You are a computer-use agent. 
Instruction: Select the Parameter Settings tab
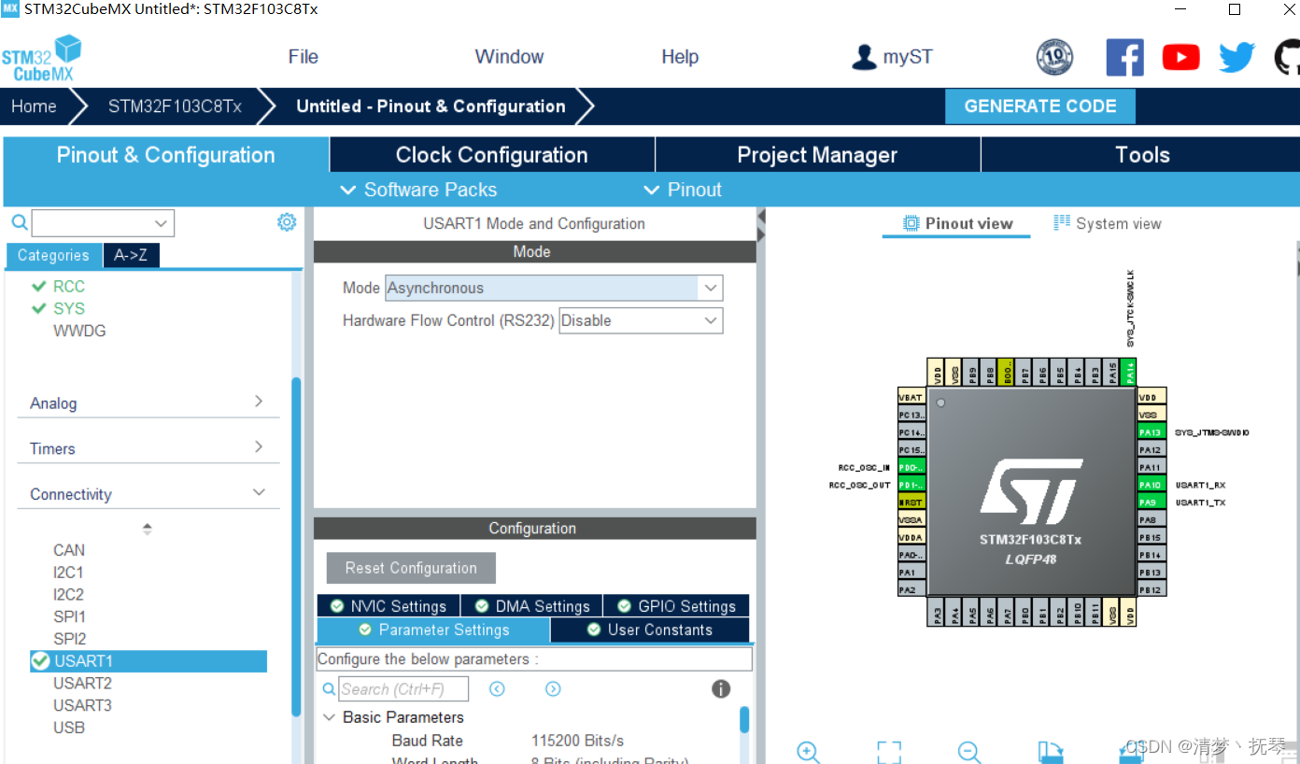[434, 630]
